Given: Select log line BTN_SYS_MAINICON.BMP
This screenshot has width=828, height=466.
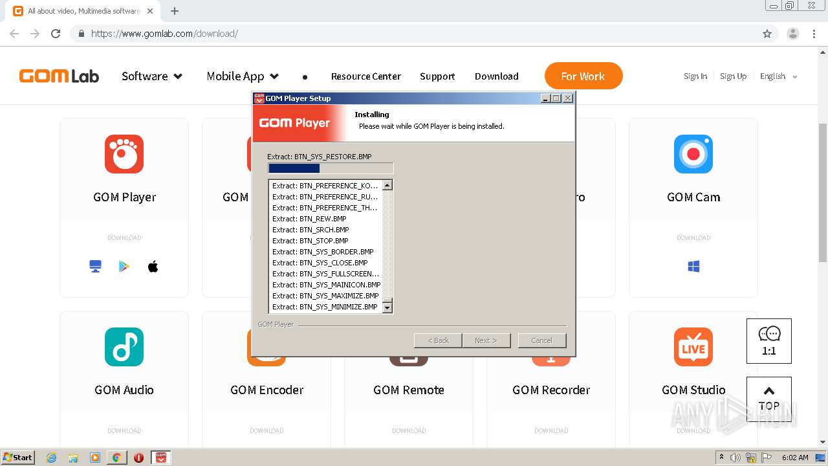Looking at the screenshot, I should pos(325,285).
